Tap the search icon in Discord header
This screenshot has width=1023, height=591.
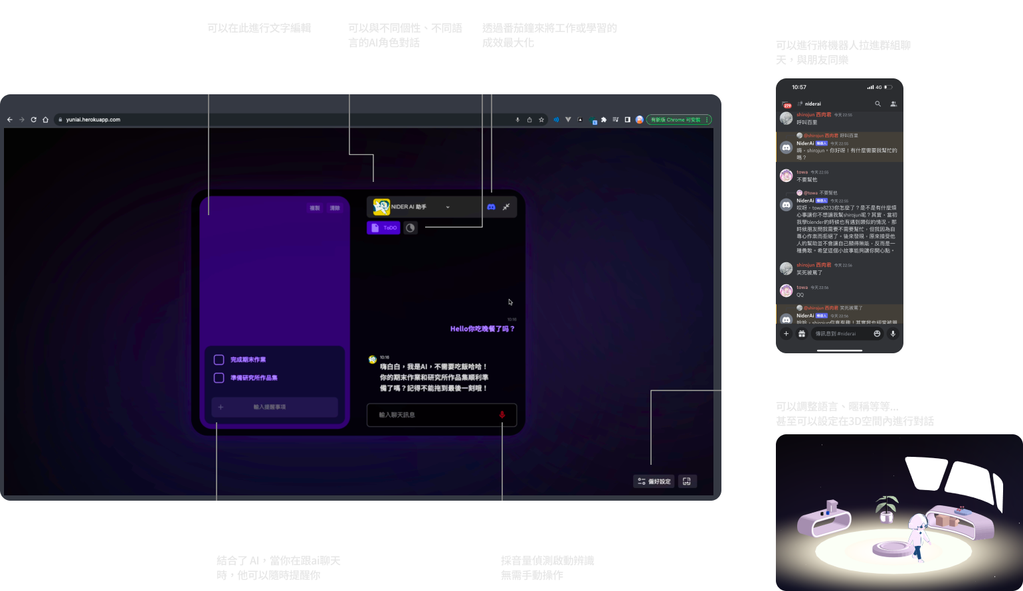click(x=878, y=104)
